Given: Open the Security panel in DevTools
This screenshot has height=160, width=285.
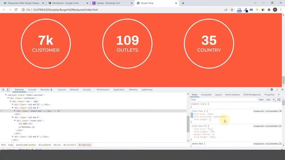Looking at the screenshot, I should (87, 90).
